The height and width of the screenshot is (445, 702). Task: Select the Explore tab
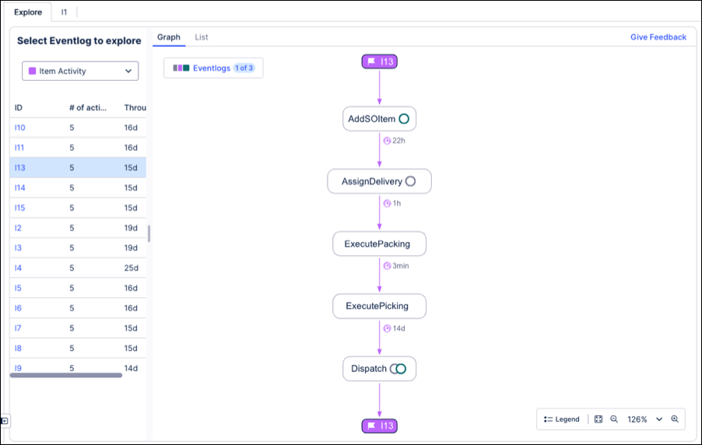pyautogui.click(x=28, y=12)
